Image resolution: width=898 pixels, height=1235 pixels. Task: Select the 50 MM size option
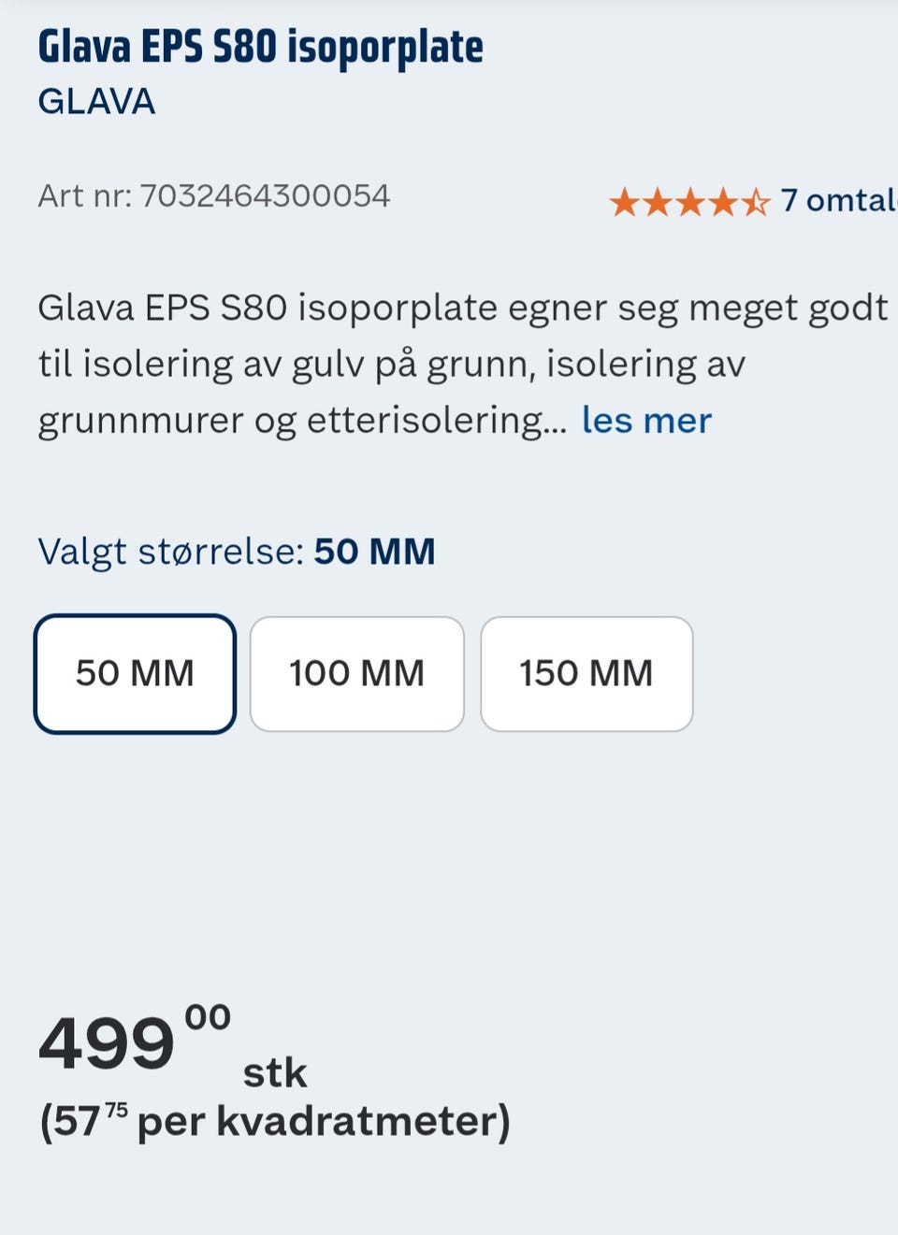[x=135, y=674]
